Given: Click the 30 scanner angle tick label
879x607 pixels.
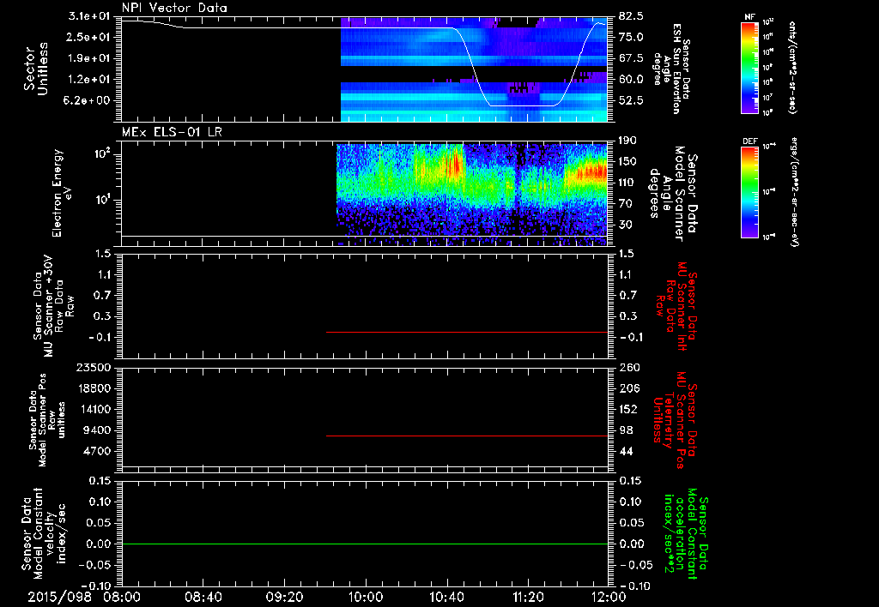Looking at the screenshot, I should tap(626, 225).
